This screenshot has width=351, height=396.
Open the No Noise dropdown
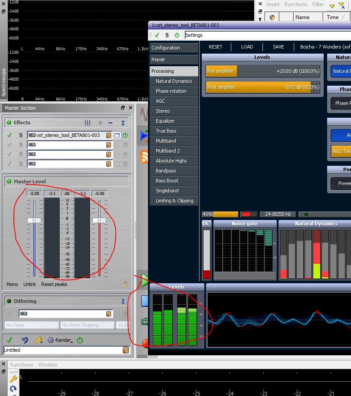pyautogui.click(x=32, y=325)
